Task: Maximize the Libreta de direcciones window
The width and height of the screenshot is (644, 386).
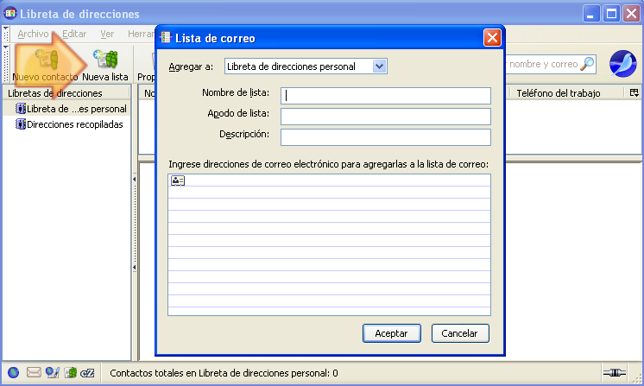Action: pyautogui.click(x=611, y=14)
